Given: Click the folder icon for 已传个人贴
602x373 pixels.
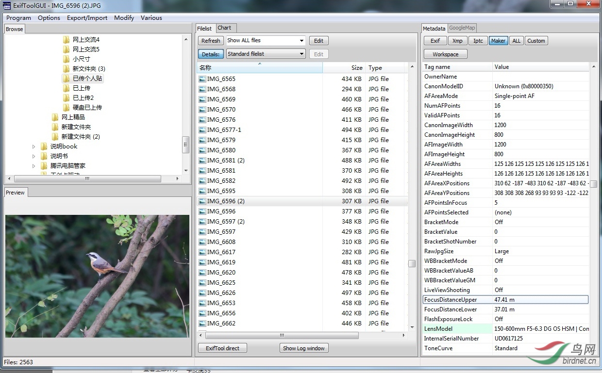Looking at the screenshot, I should coord(67,78).
